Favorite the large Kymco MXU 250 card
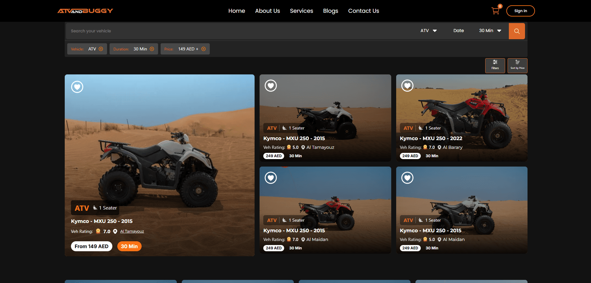 [x=77, y=87]
